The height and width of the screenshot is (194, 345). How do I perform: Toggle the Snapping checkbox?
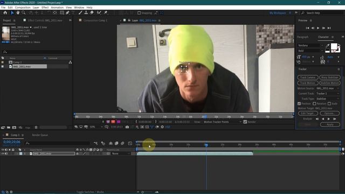(139, 13)
